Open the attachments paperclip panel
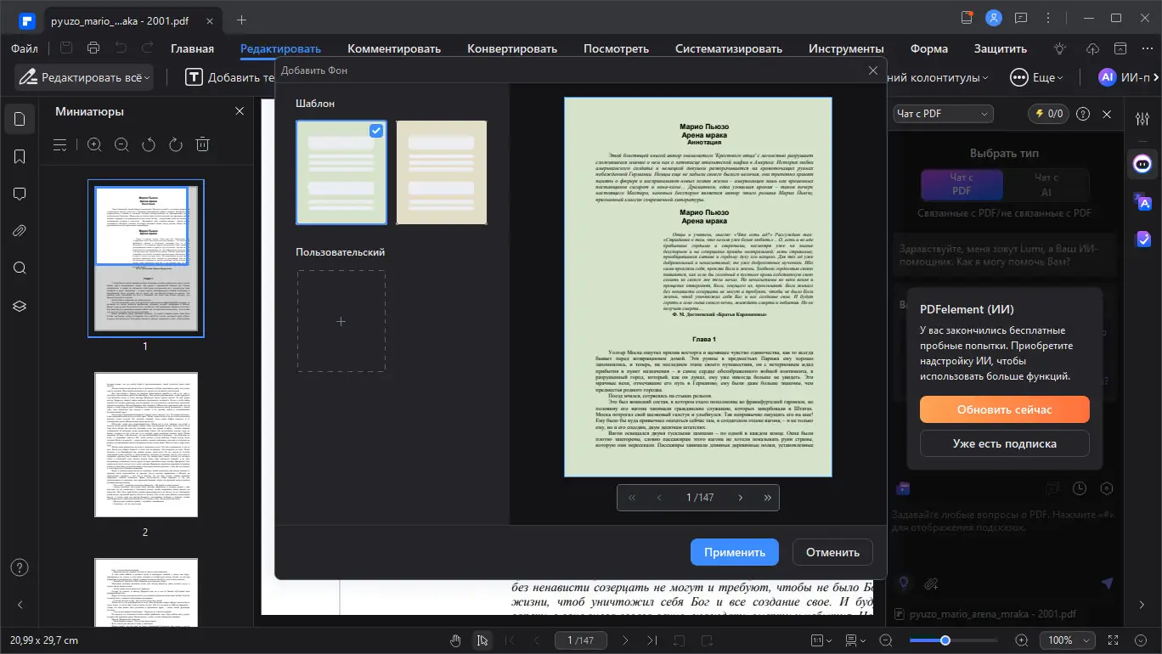 20,231
